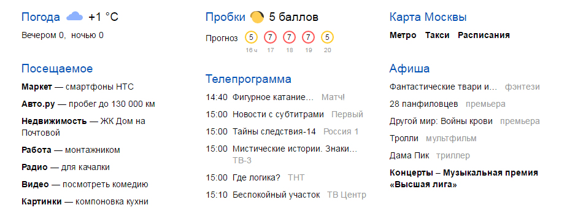Click the cloud weather icon
Viewport: 567px width, 221px height.
pos(74,17)
